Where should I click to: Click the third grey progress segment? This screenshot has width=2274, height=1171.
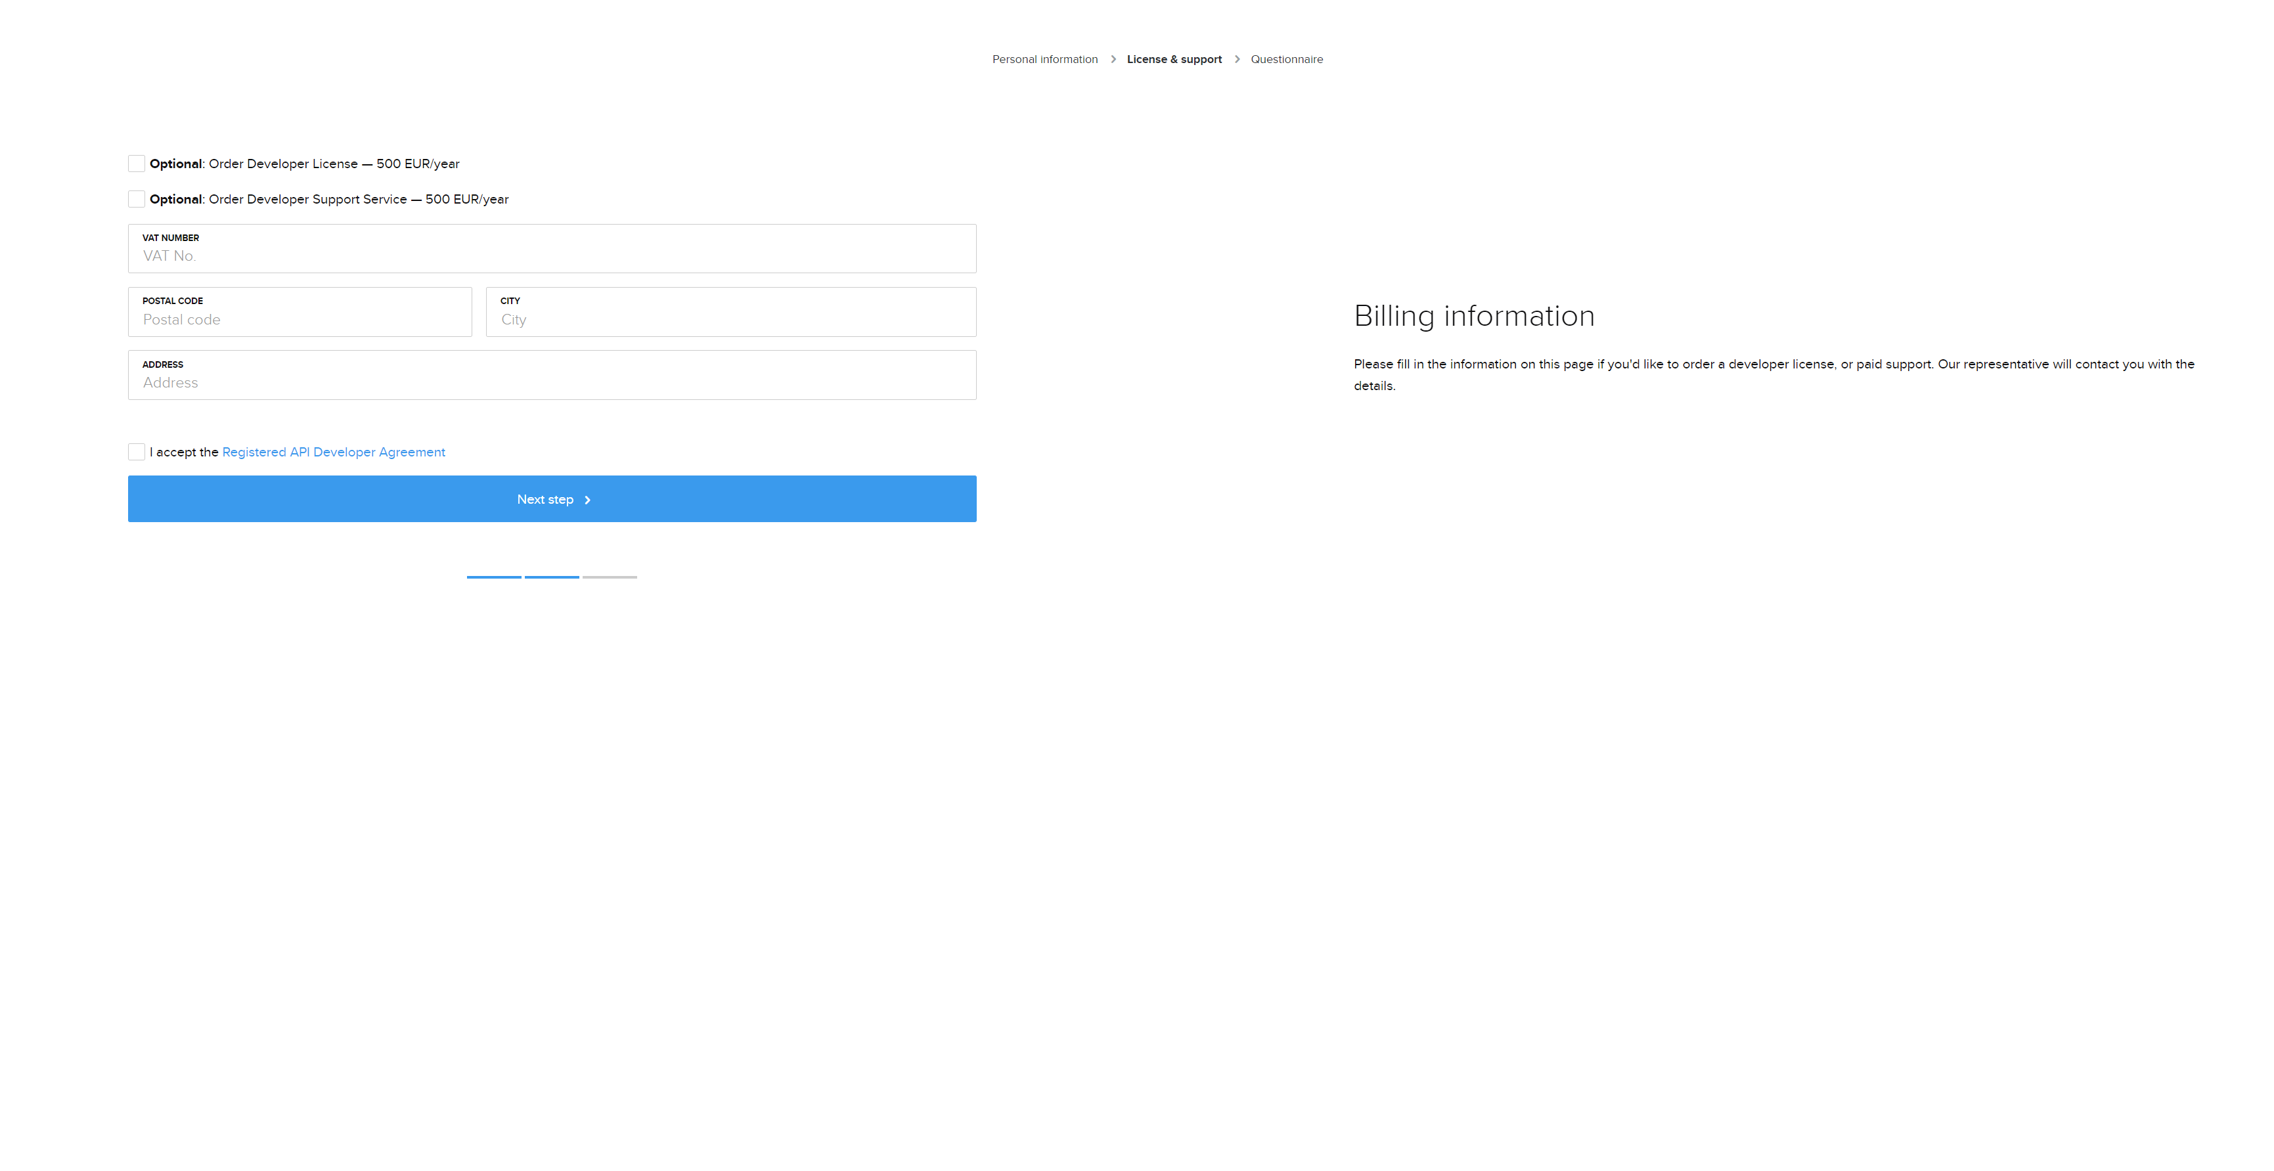[x=609, y=577]
